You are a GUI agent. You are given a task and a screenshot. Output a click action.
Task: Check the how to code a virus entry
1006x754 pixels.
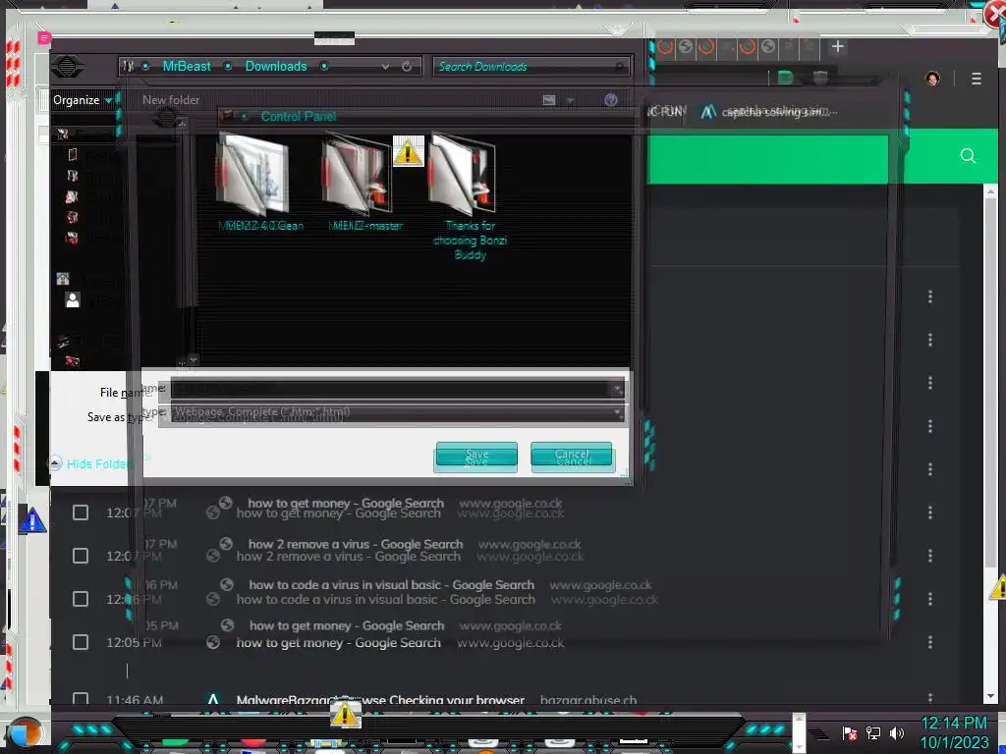tap(81, 599)
